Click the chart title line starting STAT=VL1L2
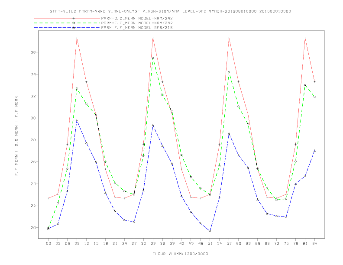Image resolution: width=343 pixels, height=265 pixels. click(x=170, y=11)
